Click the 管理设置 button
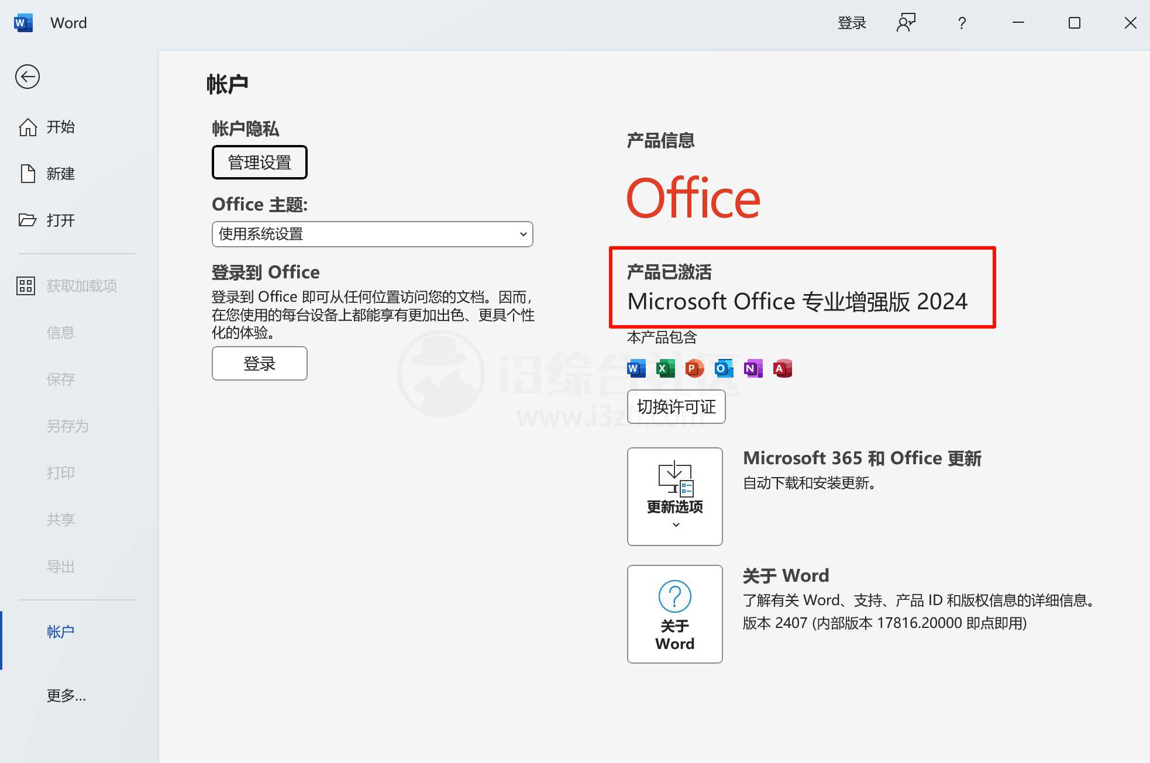The image size is (1150, 763). point(260,162)
